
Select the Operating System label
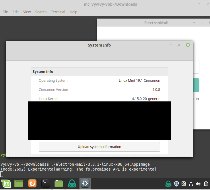point(53,81)
